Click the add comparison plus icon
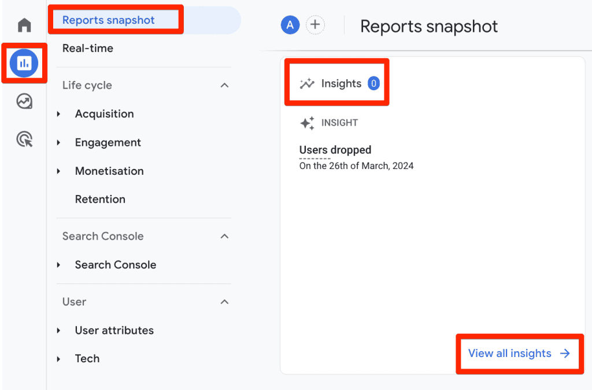The height and width of the screenshot is (390, 592). pyautogui.click(x=316, y=25)
